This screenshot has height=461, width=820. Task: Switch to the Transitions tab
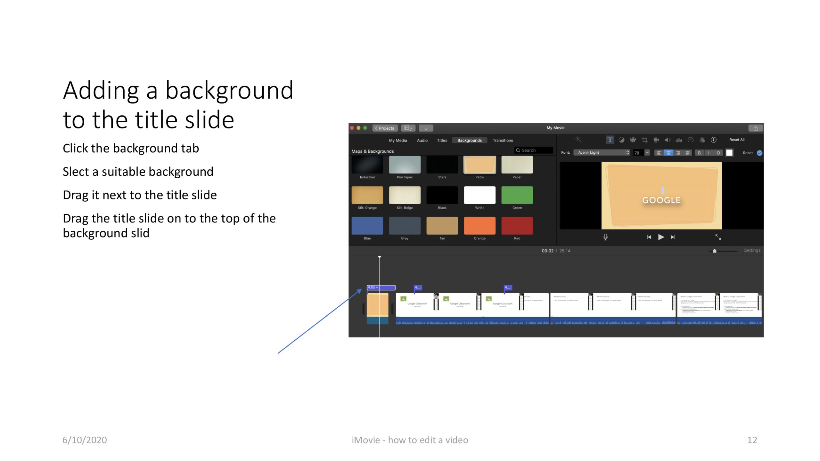click(x=503, y=141)
